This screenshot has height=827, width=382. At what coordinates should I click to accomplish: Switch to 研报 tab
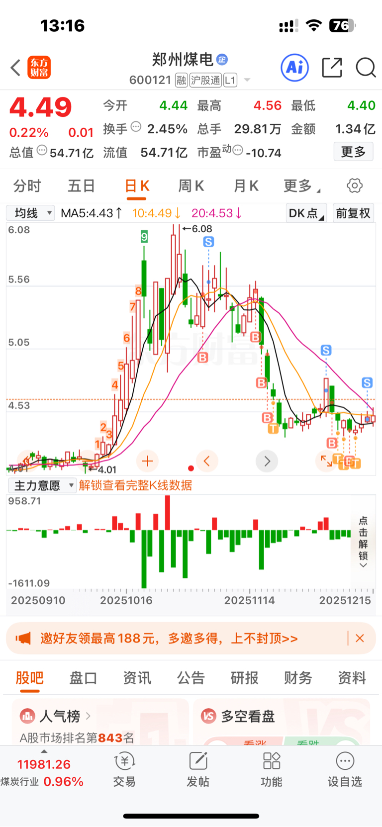point(245,678)
